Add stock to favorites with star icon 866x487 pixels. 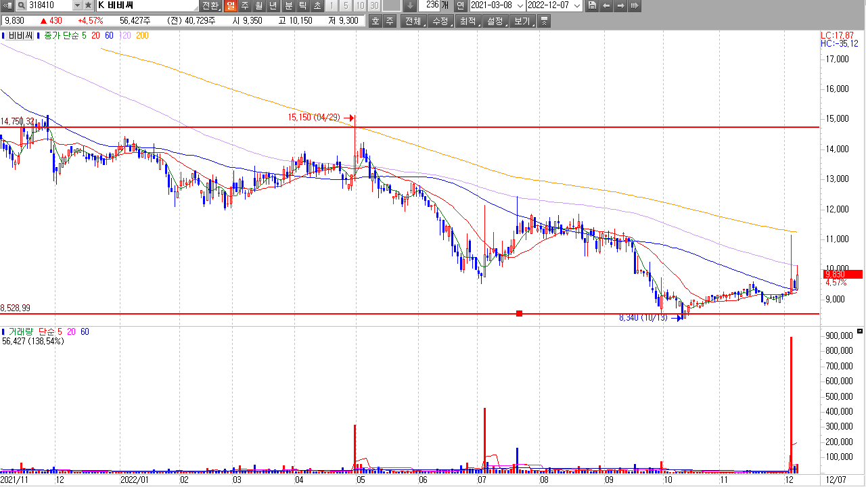pos(88,5)
